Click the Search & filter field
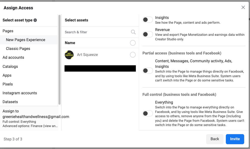 point(100,32)
